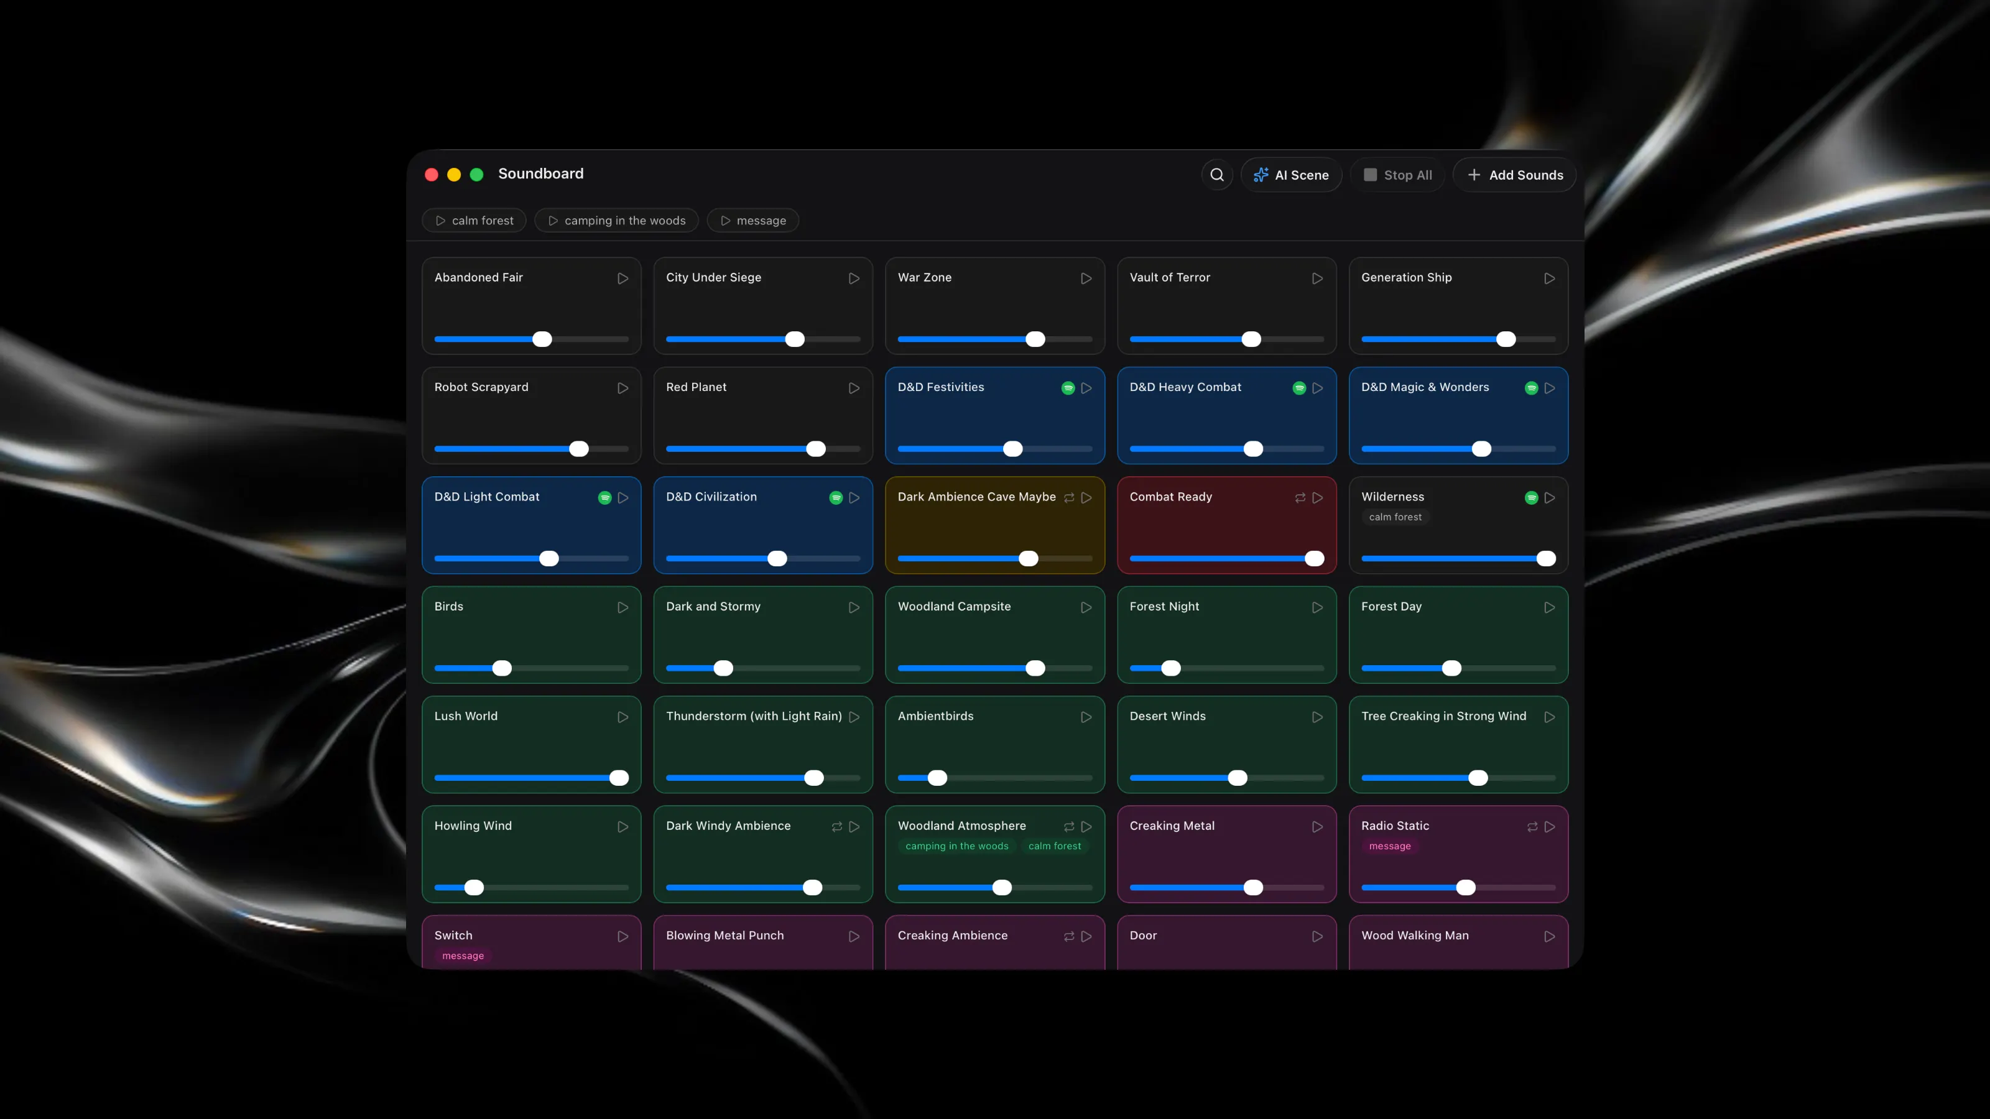Click Spotify icon on D&D Heavy Combat
This screenshot has width=1990, height=1119.
click(x=1299, y=388)
